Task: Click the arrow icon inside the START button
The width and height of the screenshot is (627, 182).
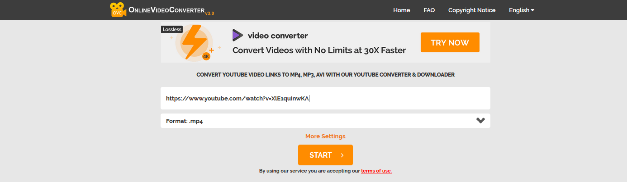Action: pos(342,155)
